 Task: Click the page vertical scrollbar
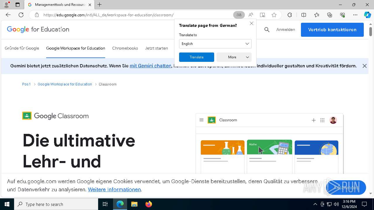370,31
